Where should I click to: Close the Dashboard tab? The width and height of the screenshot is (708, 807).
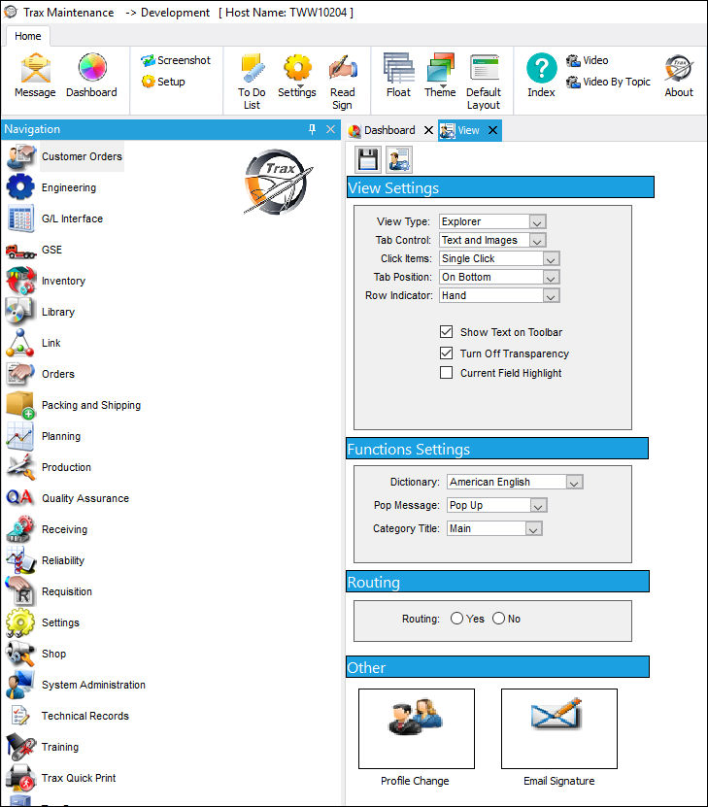click(428, 130)
